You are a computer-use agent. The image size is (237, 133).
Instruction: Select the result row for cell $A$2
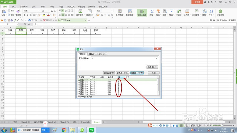(117, 80)
